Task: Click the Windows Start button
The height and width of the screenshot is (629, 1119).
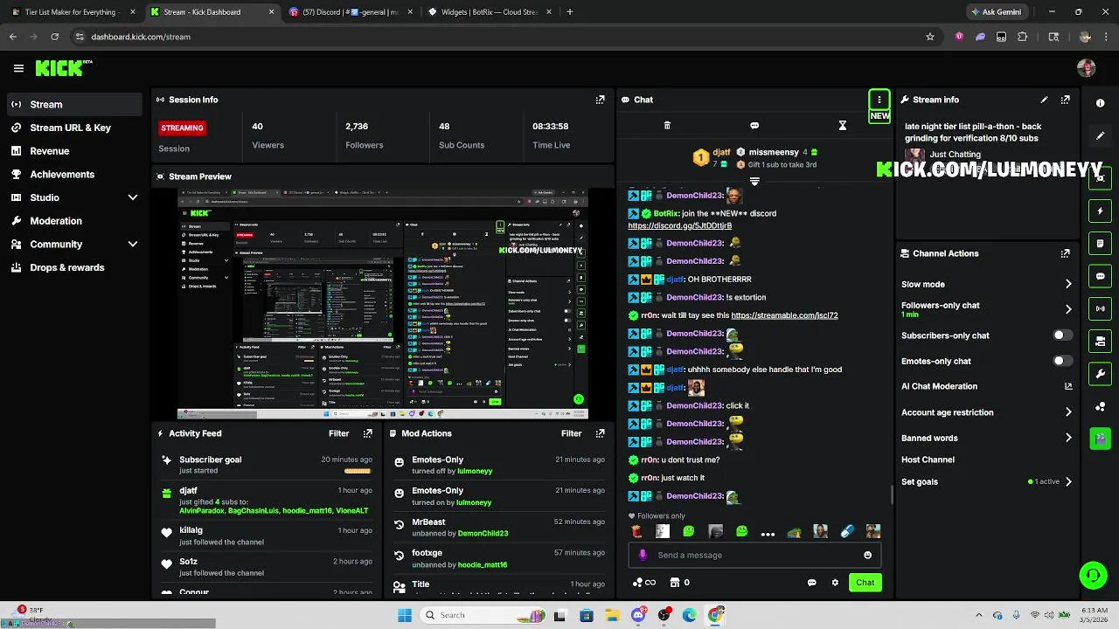Action: [x=405, y=615]
